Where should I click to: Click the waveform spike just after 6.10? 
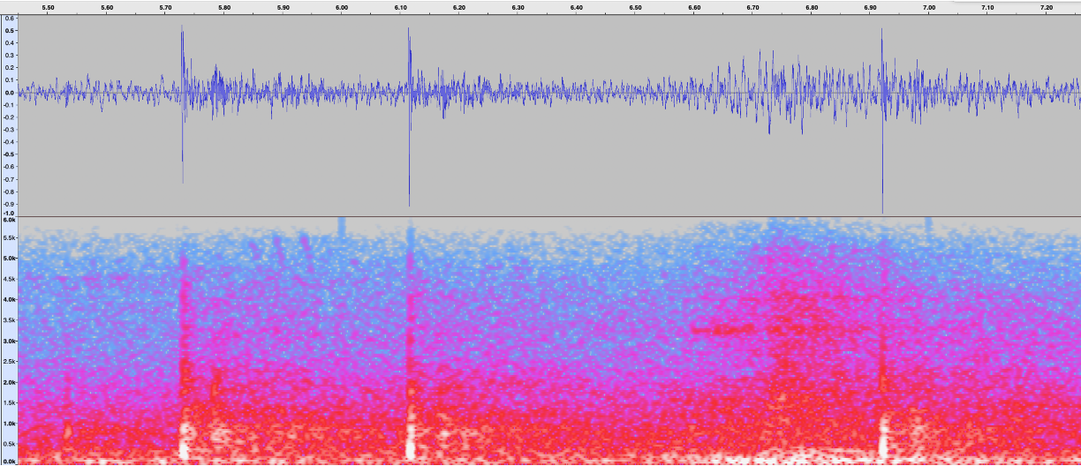point(409,116)
